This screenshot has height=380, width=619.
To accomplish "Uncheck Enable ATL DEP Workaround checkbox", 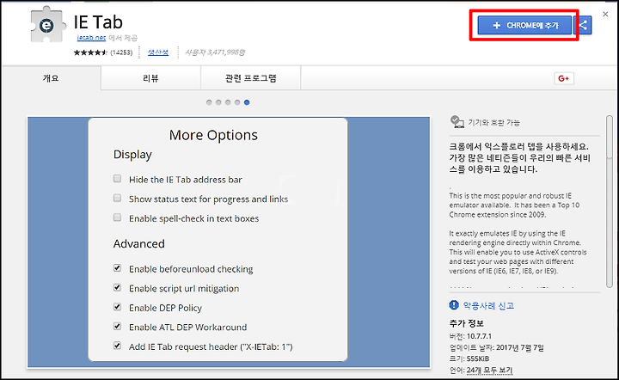I will click(117, 326).
